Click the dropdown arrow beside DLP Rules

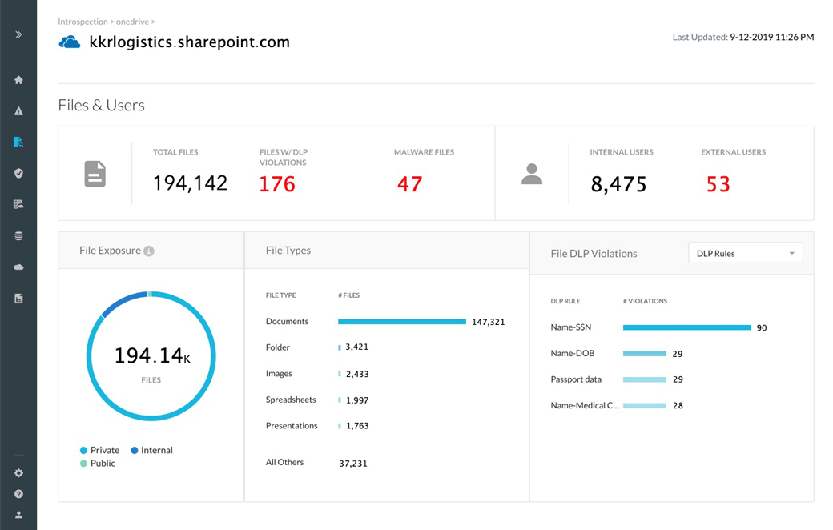[x=791, y=253]
